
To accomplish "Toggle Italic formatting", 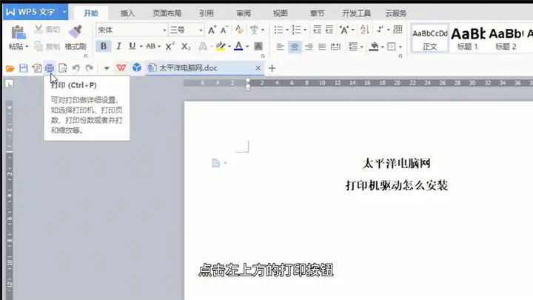I will click(x=118, y=46).
